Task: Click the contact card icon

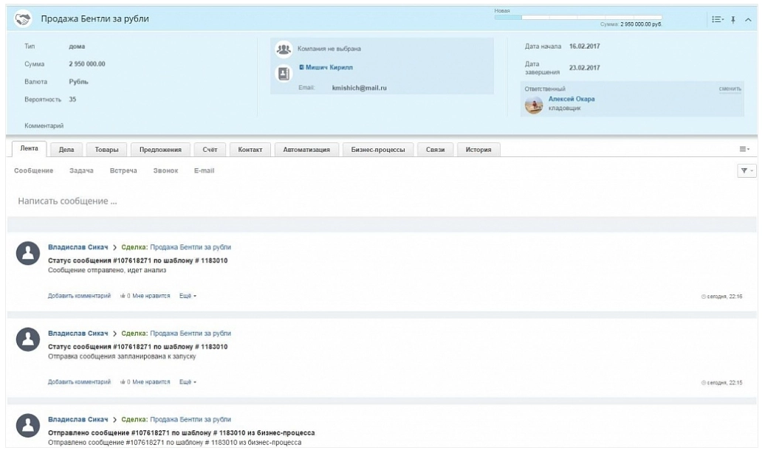Action: tap(281, 72)
